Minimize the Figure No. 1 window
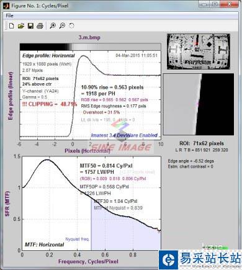Viewport: 242px width, 270px height. (204, 4)
